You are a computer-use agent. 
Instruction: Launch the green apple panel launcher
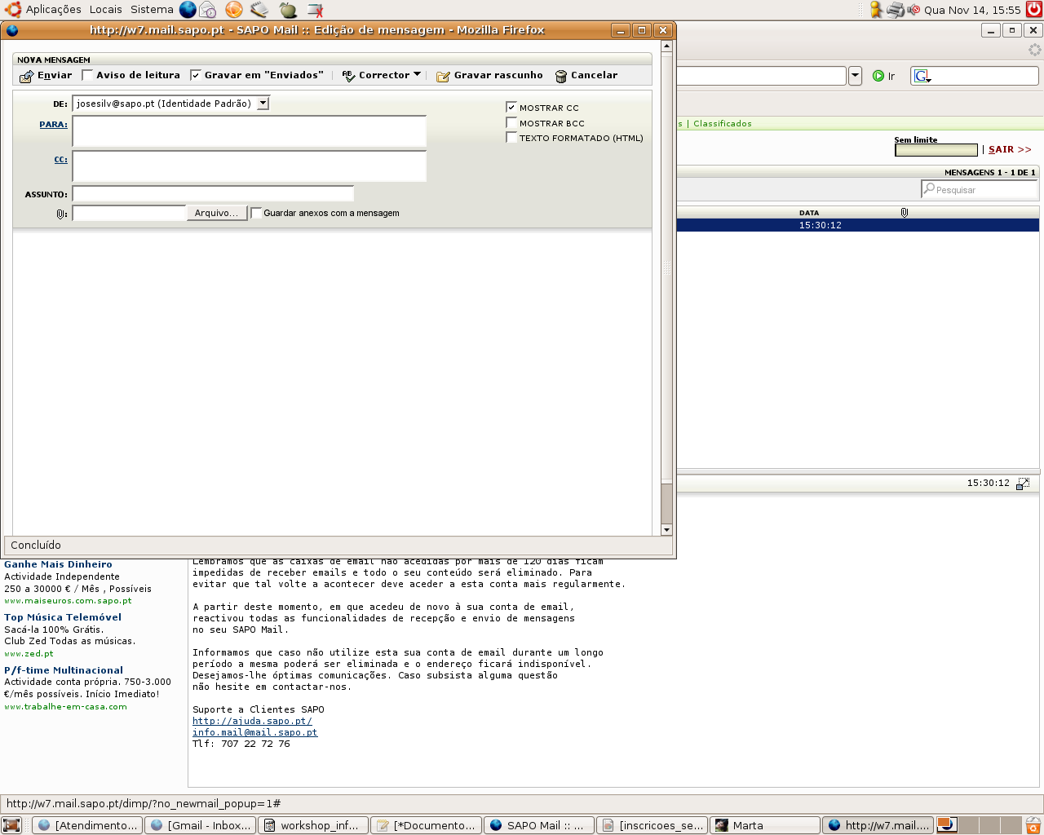(288, 10)
